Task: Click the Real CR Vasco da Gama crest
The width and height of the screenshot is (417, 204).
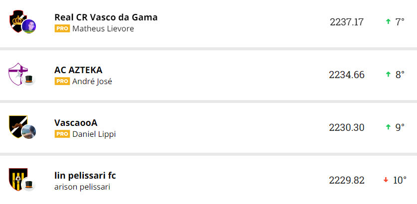Action: pyautogui.click(x=16, y=20)
